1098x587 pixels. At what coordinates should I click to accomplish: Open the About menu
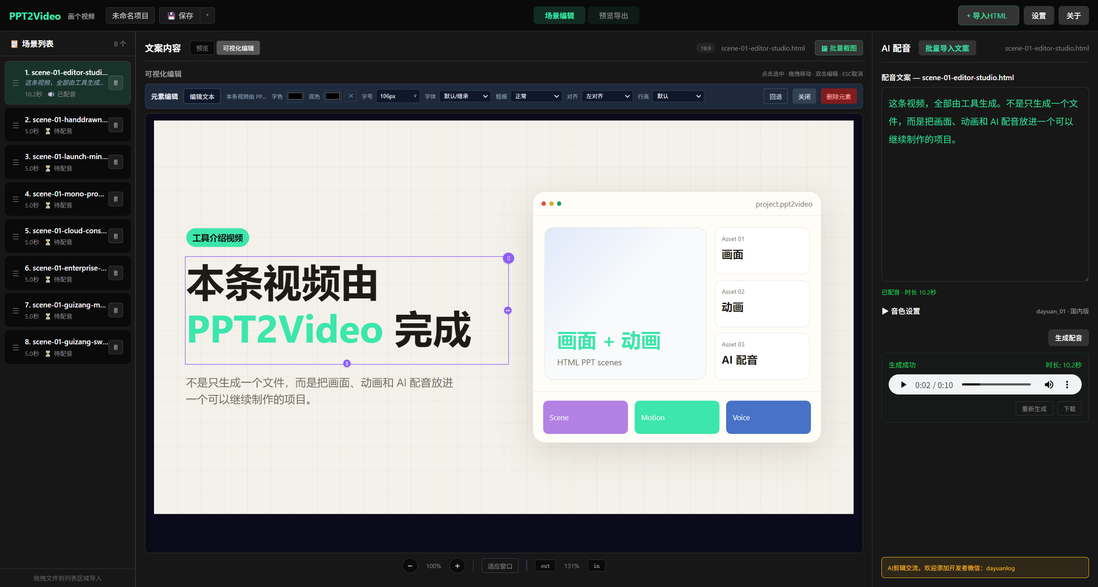[x=1074, y=15]
